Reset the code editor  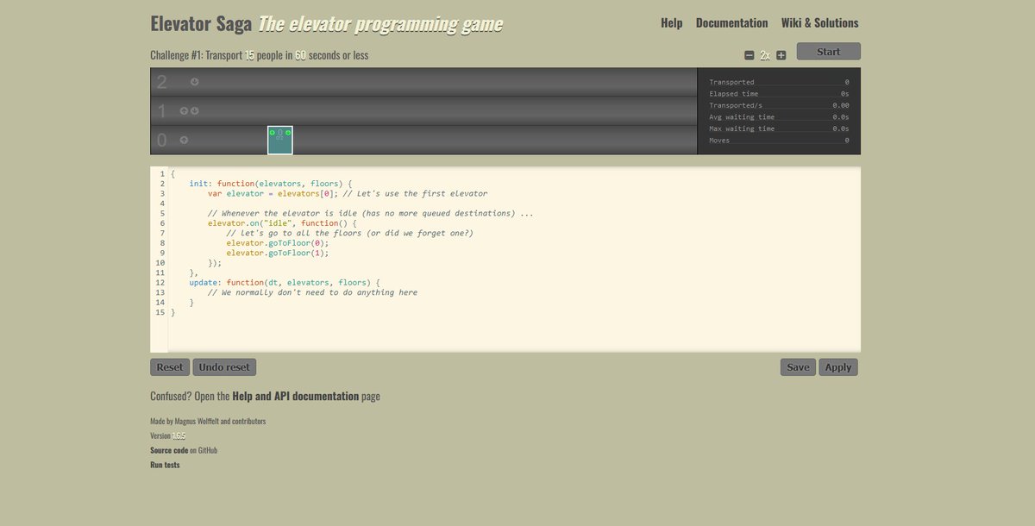[169, 366]
